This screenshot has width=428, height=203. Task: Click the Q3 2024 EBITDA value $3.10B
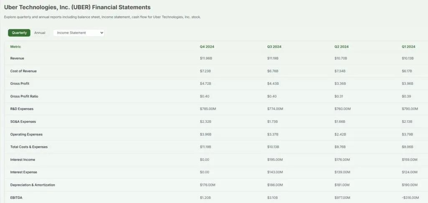273,197
